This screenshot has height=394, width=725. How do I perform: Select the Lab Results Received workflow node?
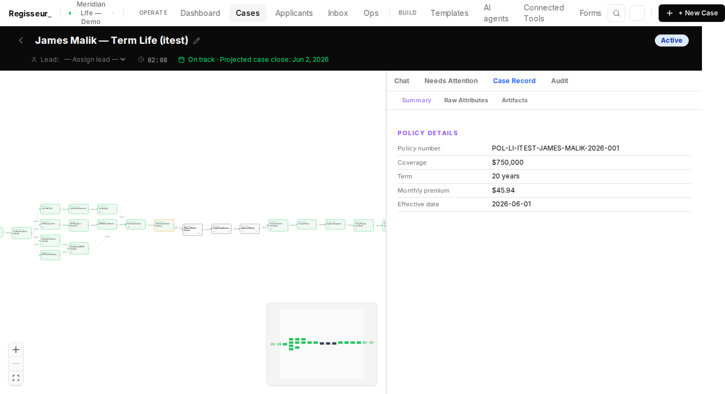(x=78, y=209)
